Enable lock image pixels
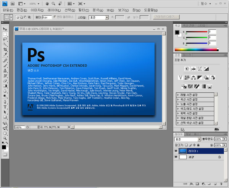 (x=190, y=145)
